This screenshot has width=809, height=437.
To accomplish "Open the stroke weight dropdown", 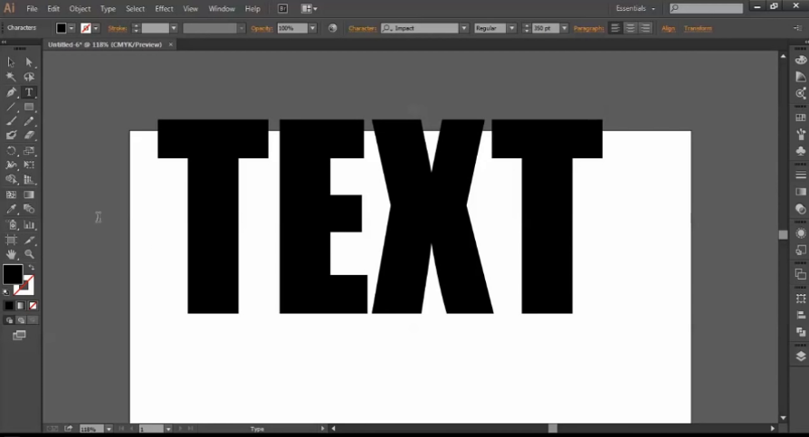I will (x=174, y=28).
